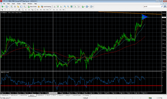Select the arrow cursor tool
Viewport: 167px width, 99px height.
pyautogui.click(x=2, y=10)
